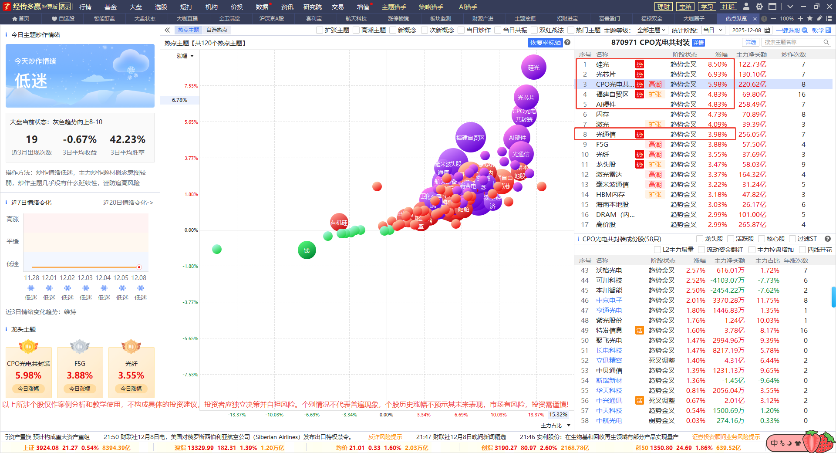The width and height of the screenshot is (836, 453).
Task: Open the 资讯 menu
Action: 287,7
